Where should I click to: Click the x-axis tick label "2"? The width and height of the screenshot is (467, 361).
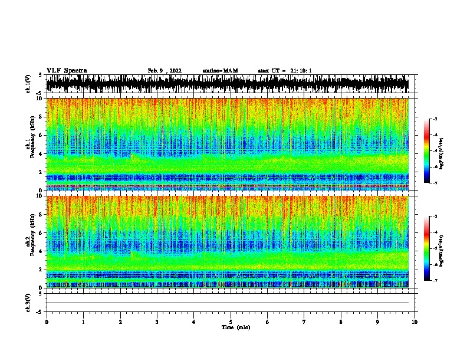pos(120,322)
